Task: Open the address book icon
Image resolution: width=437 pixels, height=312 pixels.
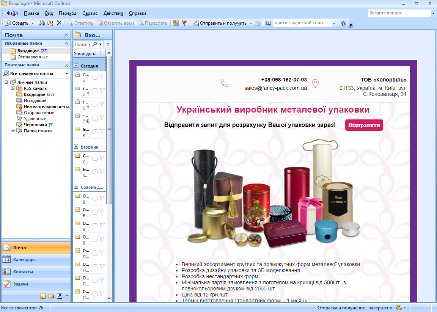Action: [269, 23]
